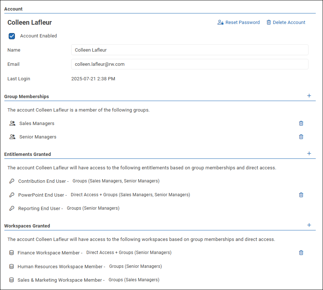This screenshot has height=290, width=323.
Task: Click the Reset Password link
Action: pos(238,23)
